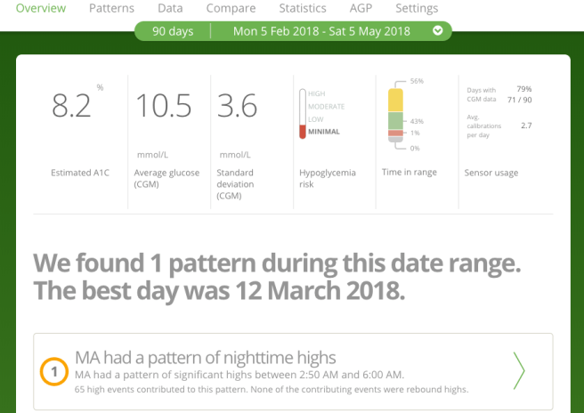The image size is (584, 413).
Task: Open nighttime highs pattern chevron arrow
Action: click(x=519, y=371)
